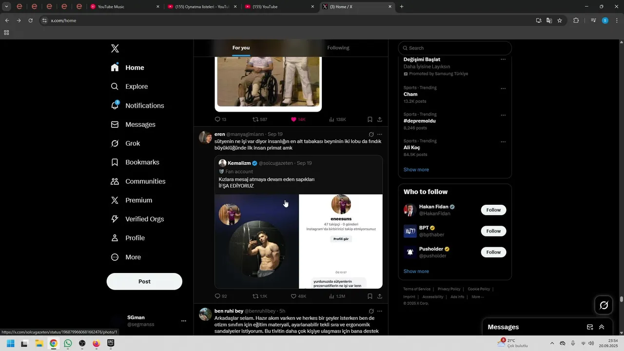624x351 pixels.
Task: Open Grok explain on ben ruhi bey's post
Action: click(x=371, y=311)
